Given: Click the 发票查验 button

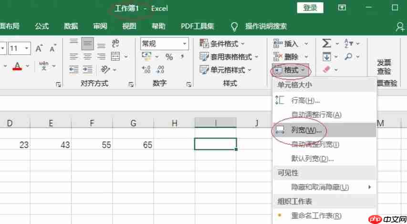Looking at the screenshot, I should tap(384, 67).
